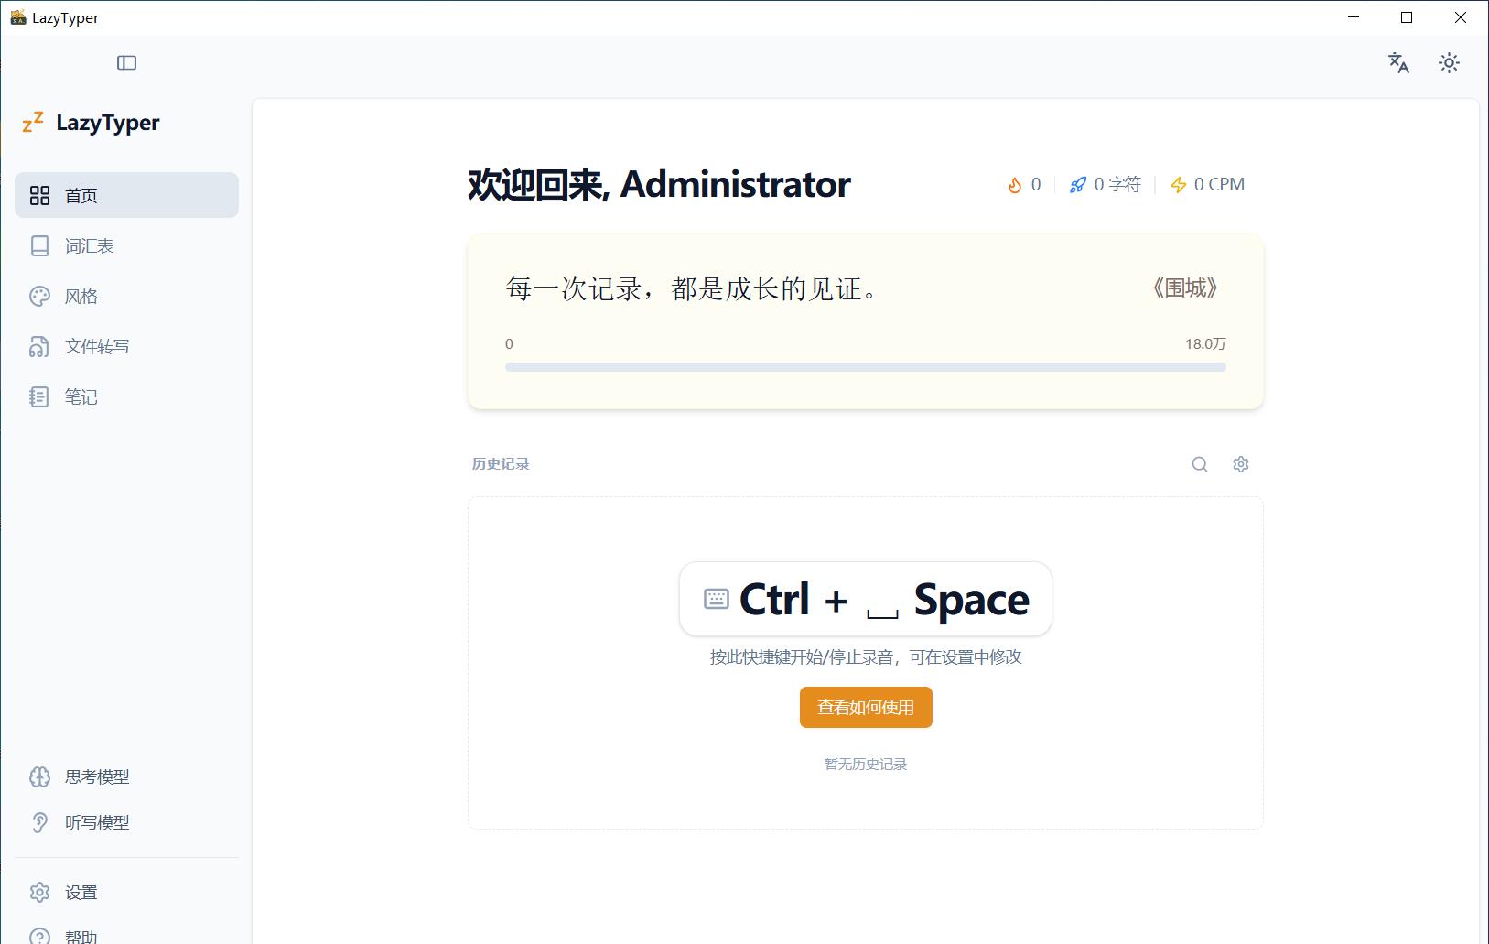
Task: Toggle the sidebar collapse icon
Action: coord(126,62)
